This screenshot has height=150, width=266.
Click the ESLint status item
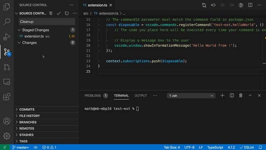247,147
